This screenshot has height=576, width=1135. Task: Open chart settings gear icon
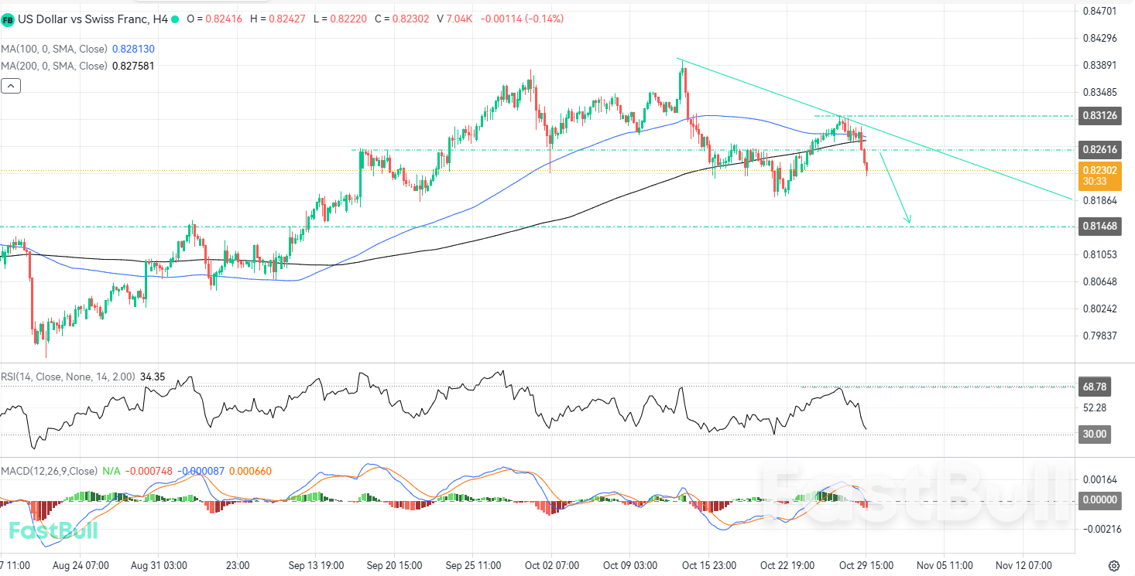(1114, 565)
